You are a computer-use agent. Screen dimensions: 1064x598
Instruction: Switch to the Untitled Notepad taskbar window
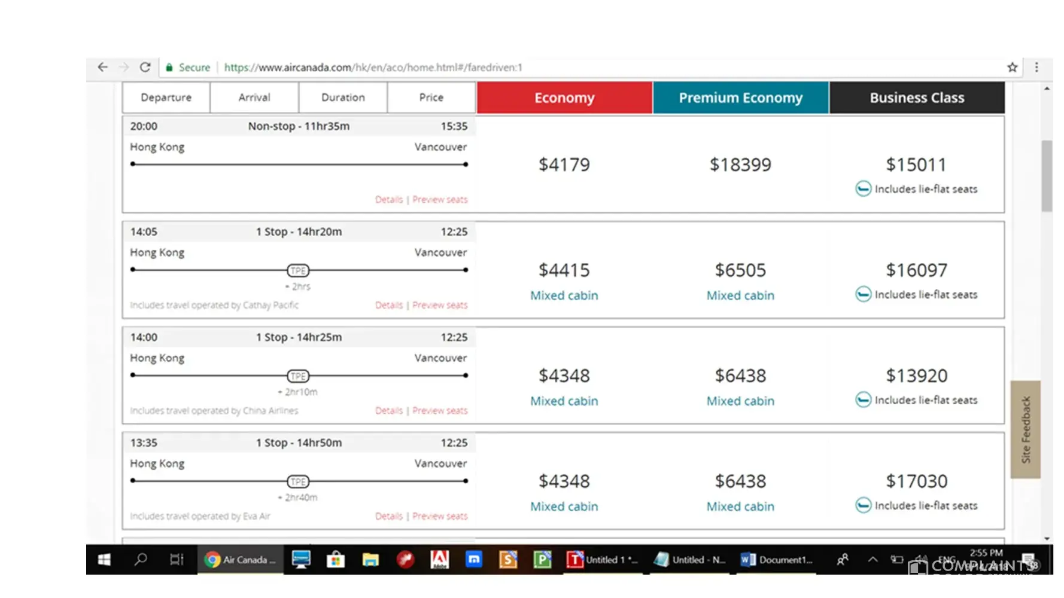tap(690, 560)
